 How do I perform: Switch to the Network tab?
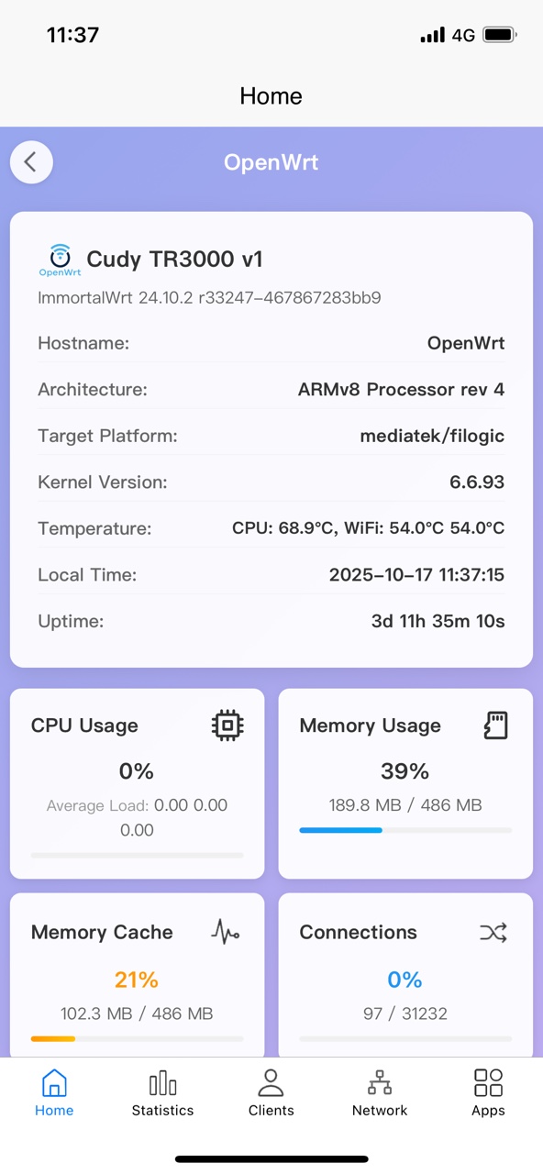click(379, 1093)
